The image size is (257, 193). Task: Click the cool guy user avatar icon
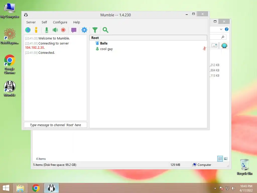[97, 49]
